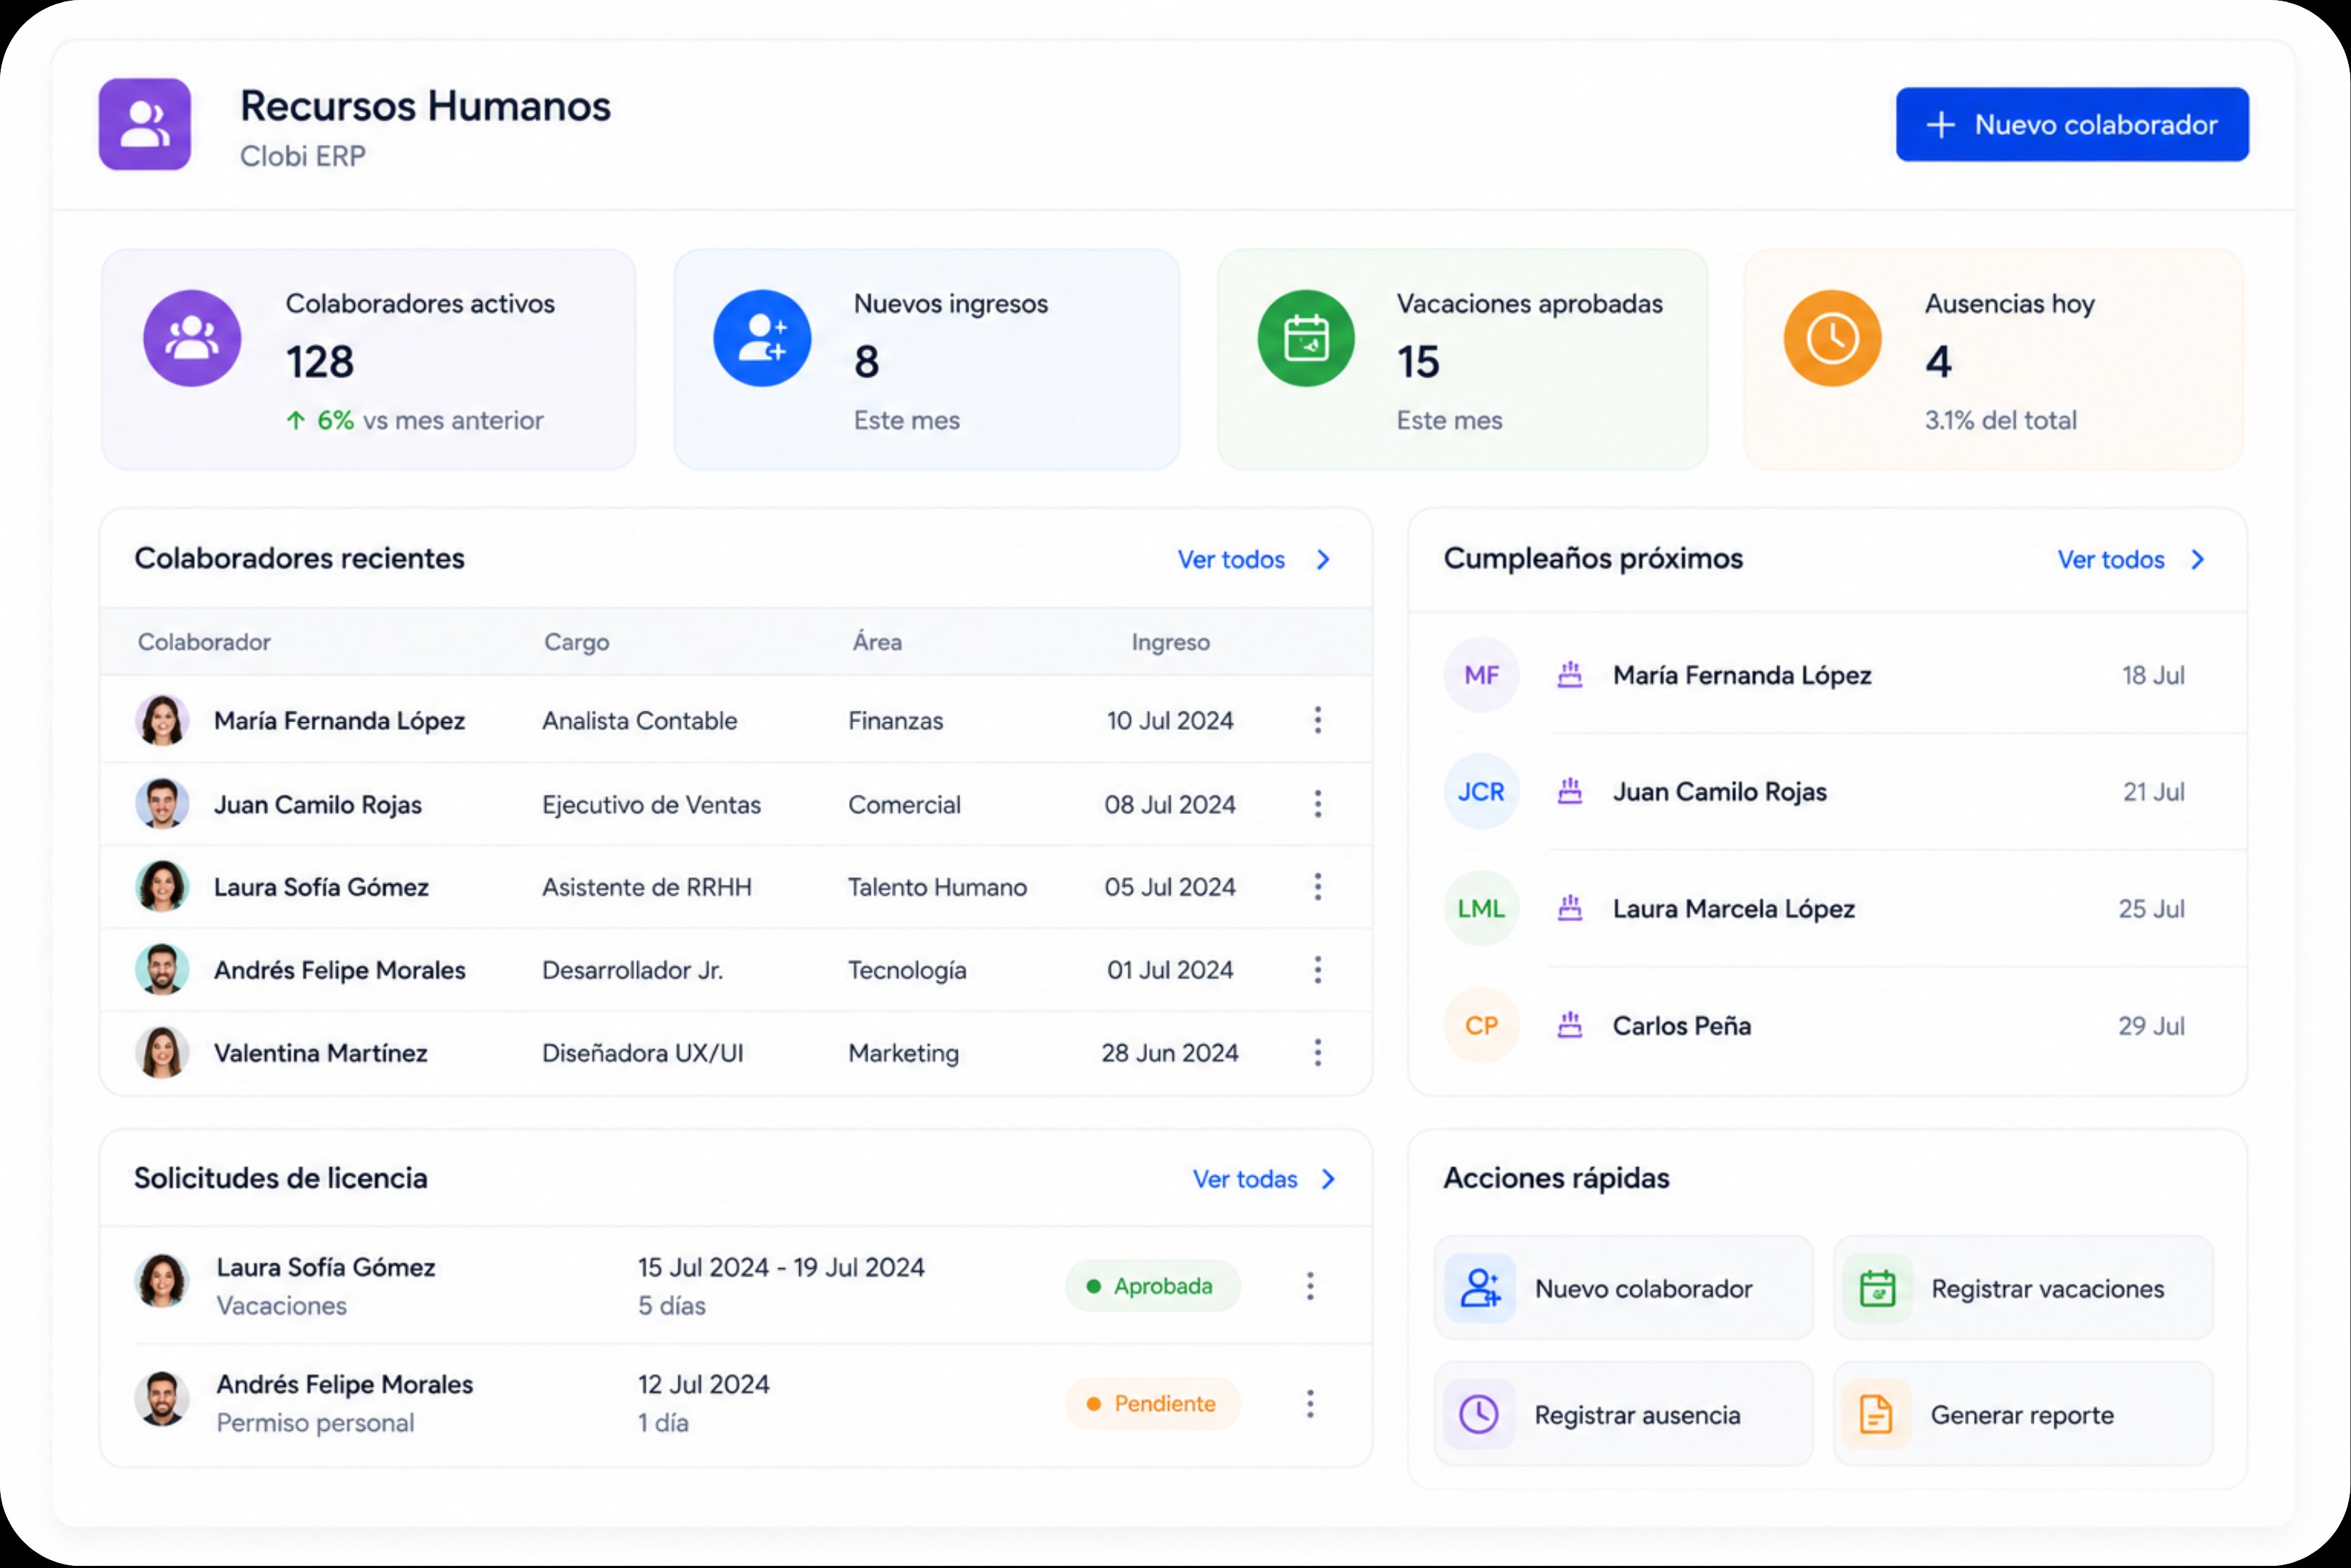Click the Aprobada status badge
Viewport: 2351px width, 1568px height.
pyautogui.click(x=1153, y=1286)
